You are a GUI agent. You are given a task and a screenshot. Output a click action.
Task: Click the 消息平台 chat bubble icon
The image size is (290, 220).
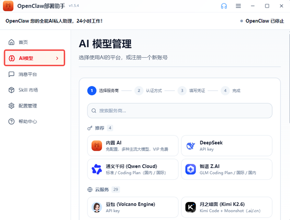12,74
